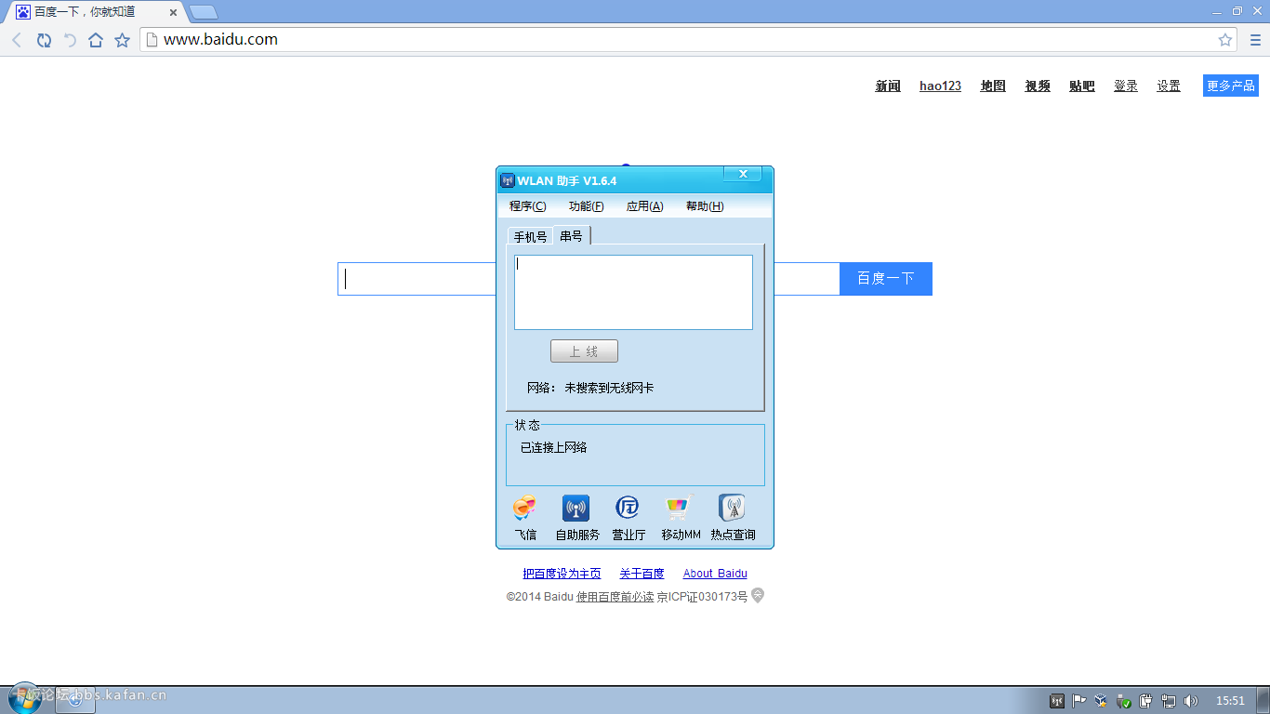Open the 贴吧 link
The image size is (1270, 714).
pyautogui.click(x=1082, y=86)
